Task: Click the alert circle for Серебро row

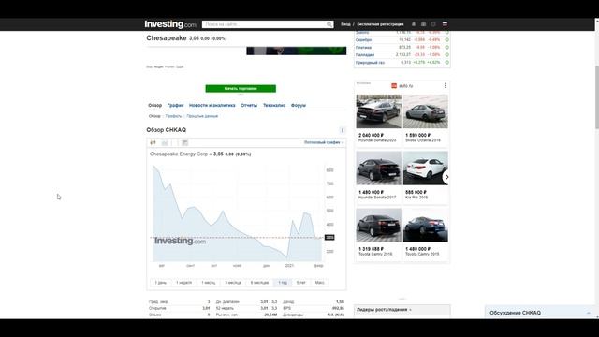Action: (447, 39)
